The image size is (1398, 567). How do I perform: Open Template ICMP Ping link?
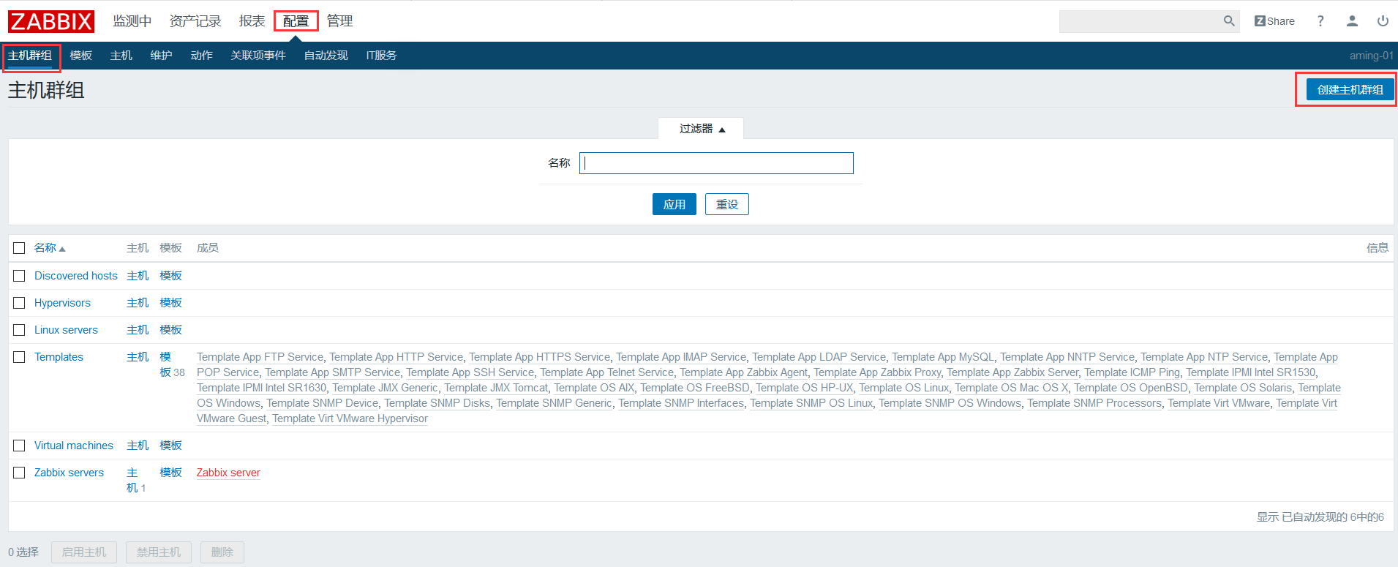[1132, 372]
